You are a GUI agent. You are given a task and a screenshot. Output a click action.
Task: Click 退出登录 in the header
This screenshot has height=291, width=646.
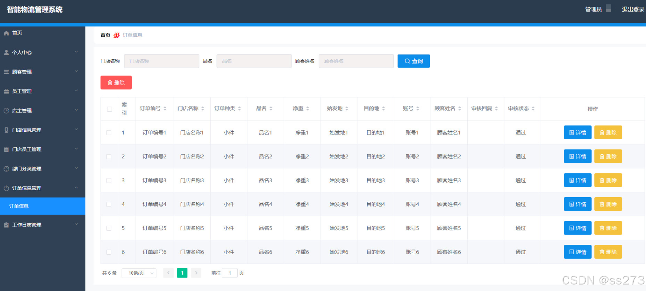(x=633, y=9)
